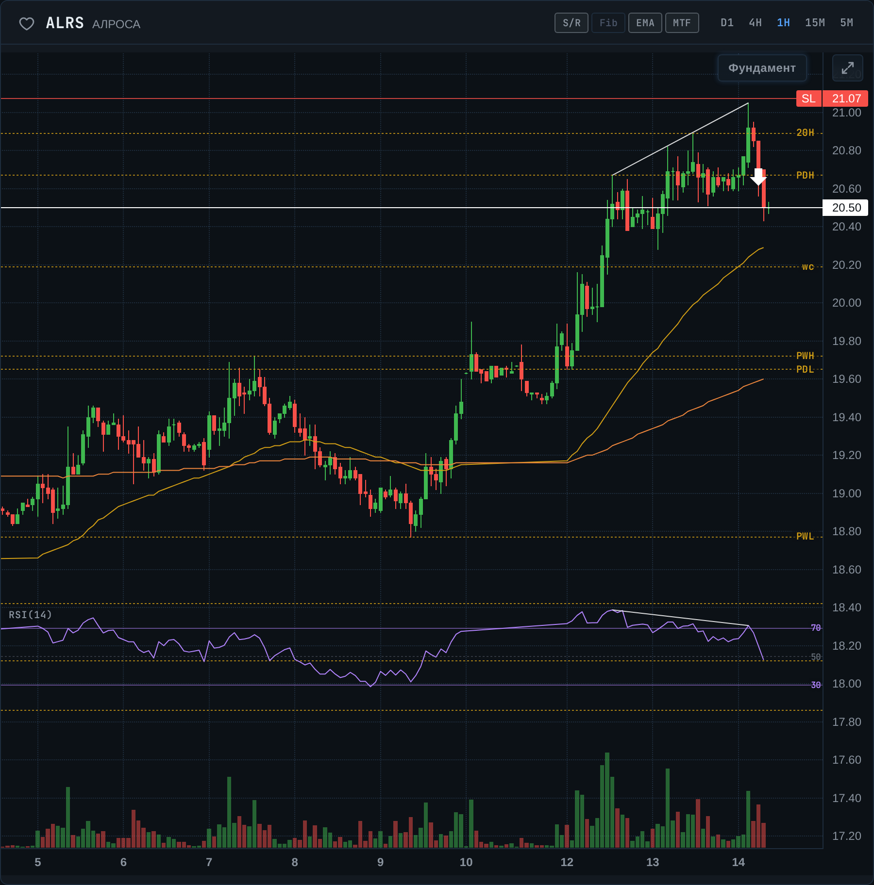
Task: Switch to the D1 timeframe
Action: tap(727, 23)
